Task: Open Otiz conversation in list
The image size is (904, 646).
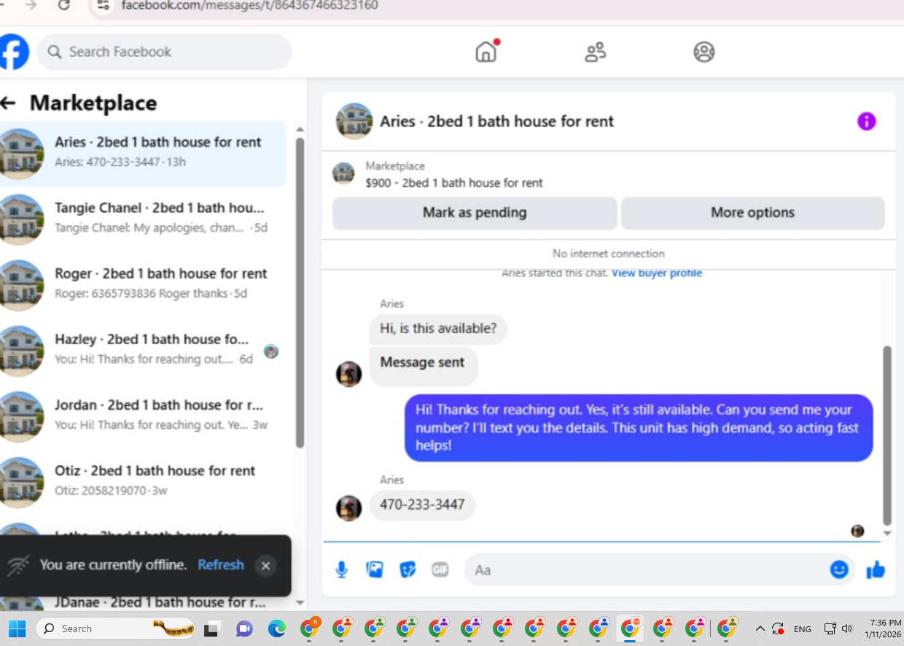Action: point(143,482)
